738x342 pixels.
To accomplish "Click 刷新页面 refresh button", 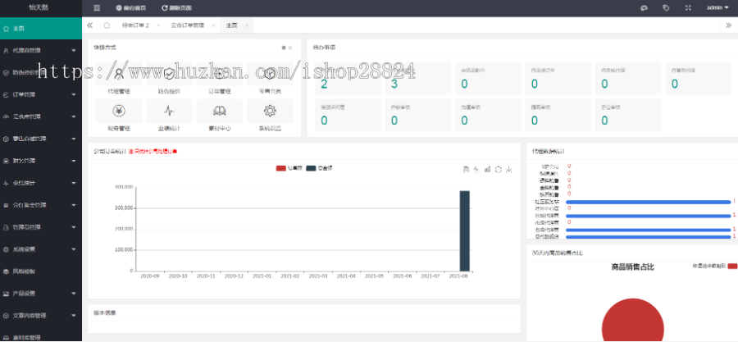I will (176, 8).
